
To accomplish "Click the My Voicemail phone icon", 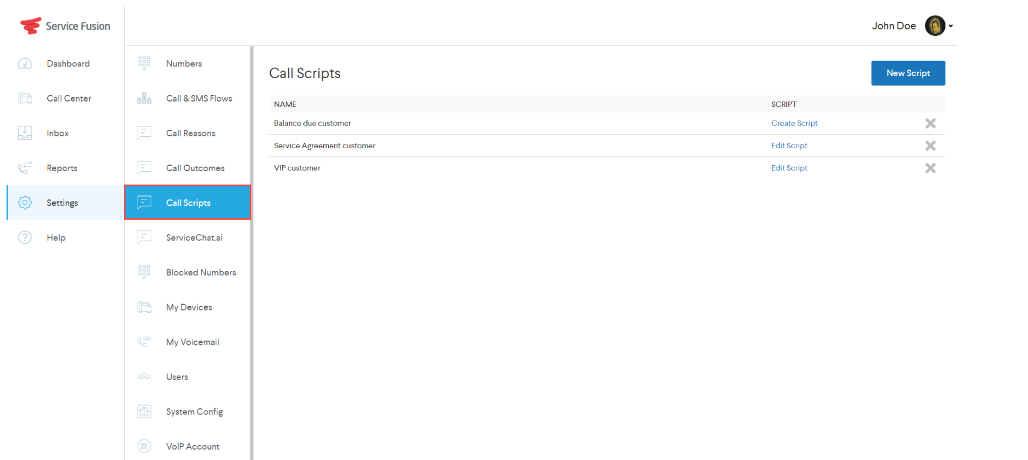I will [x=144, y=342].
